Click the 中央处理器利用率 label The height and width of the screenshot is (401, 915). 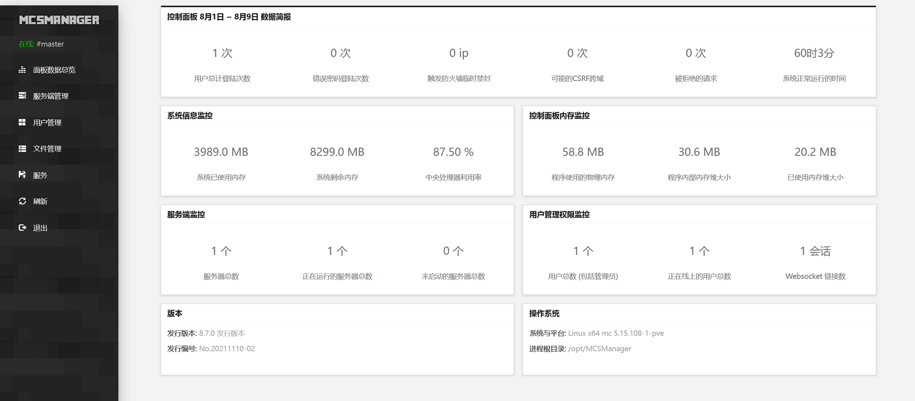tap(453, 178)
